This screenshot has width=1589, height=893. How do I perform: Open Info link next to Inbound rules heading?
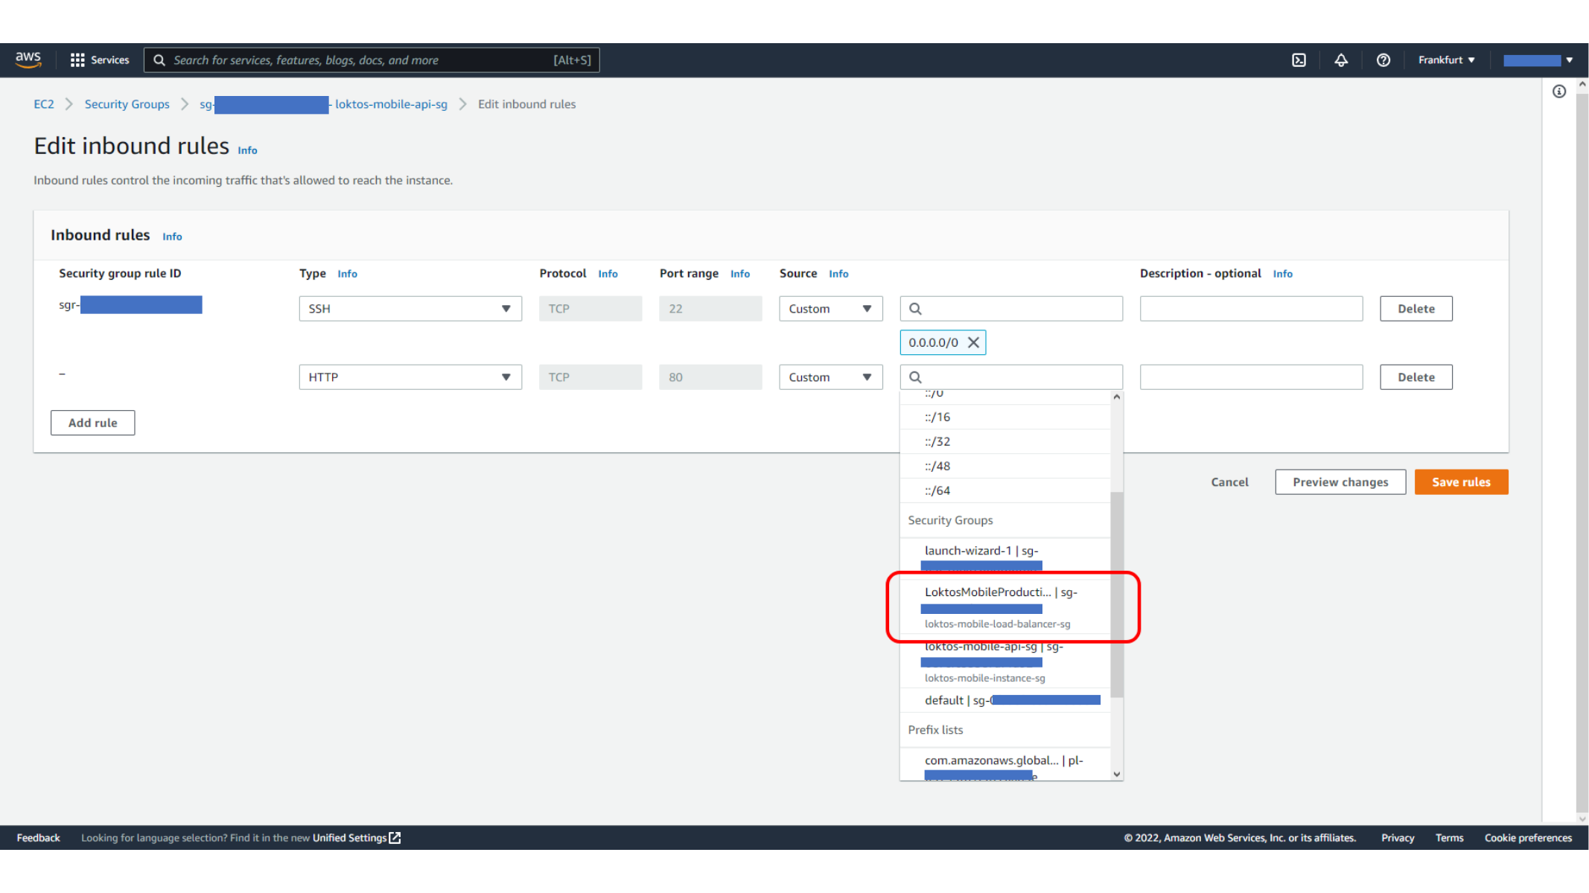[172, 237]
